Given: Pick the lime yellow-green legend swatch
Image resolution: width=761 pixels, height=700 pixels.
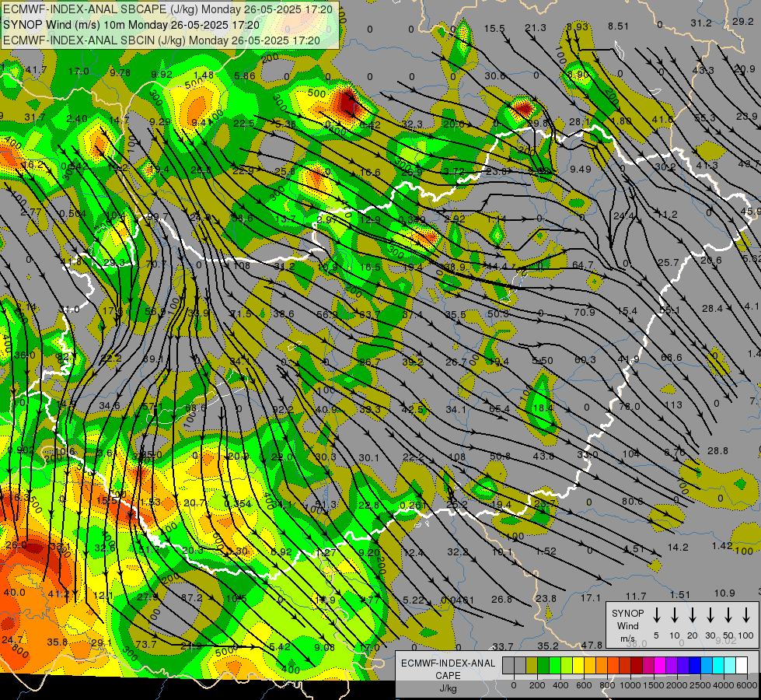Looking at the screenshot, I should coord(567,665).
